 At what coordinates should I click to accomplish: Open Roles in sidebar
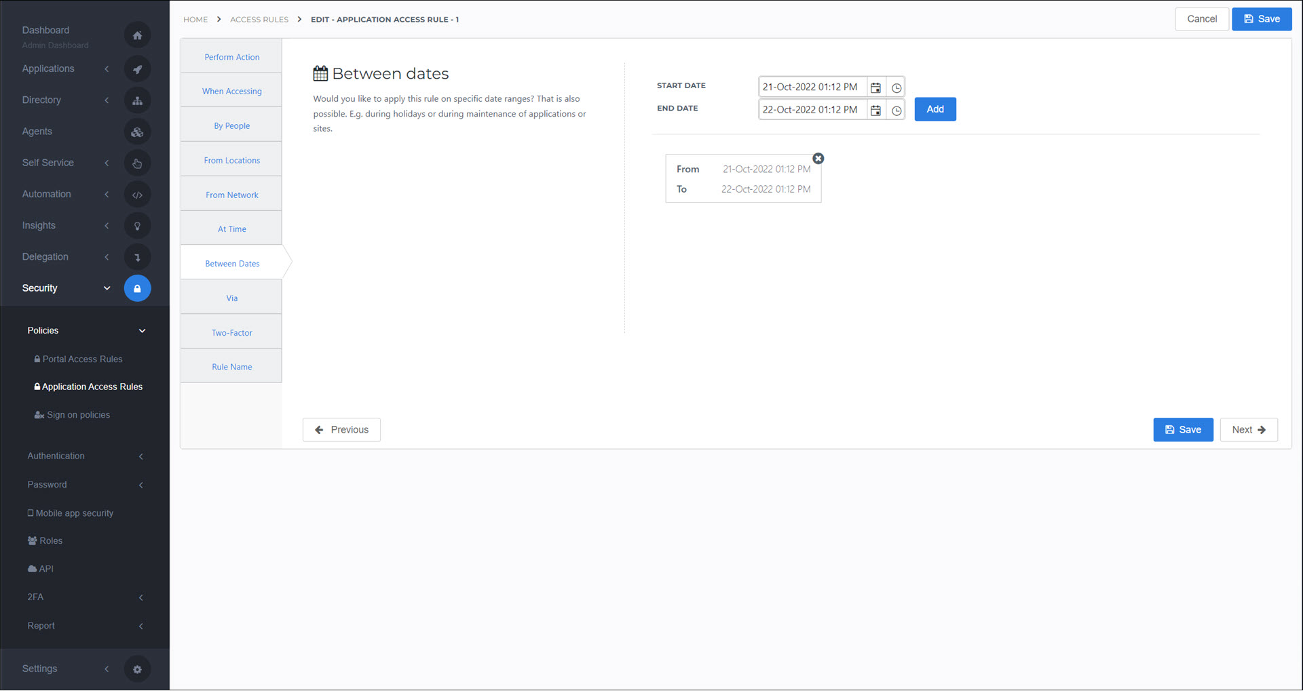pos(45,541)
